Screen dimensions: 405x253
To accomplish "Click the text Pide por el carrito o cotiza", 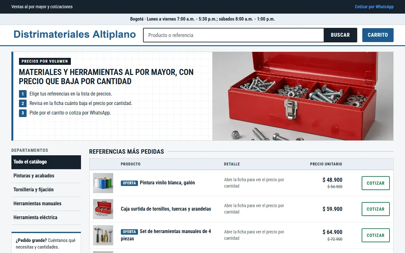I will [70, 113].
